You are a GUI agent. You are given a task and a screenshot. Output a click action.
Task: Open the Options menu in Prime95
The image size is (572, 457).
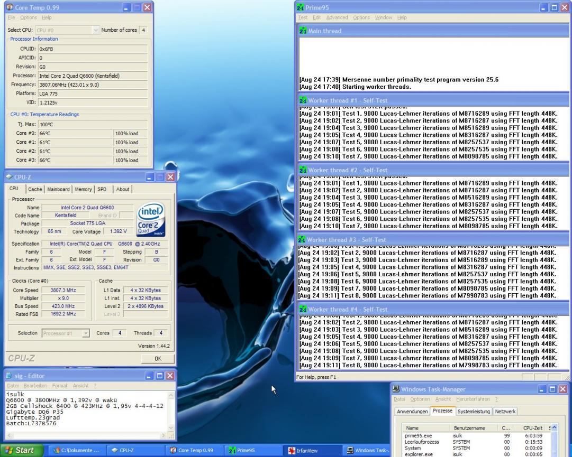tap(361, 17)
